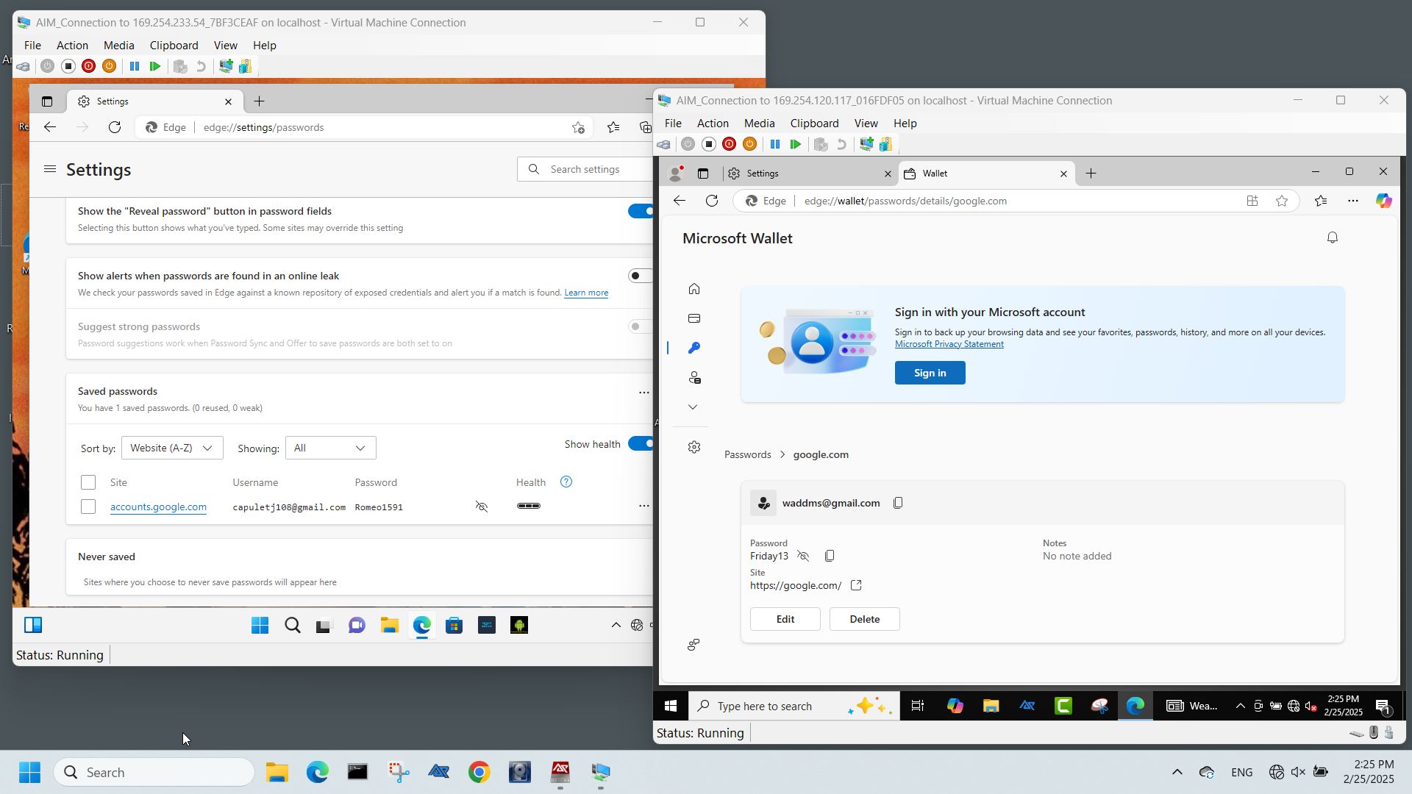Open Microsoft Privacy Statement link

tap(949, 344)
